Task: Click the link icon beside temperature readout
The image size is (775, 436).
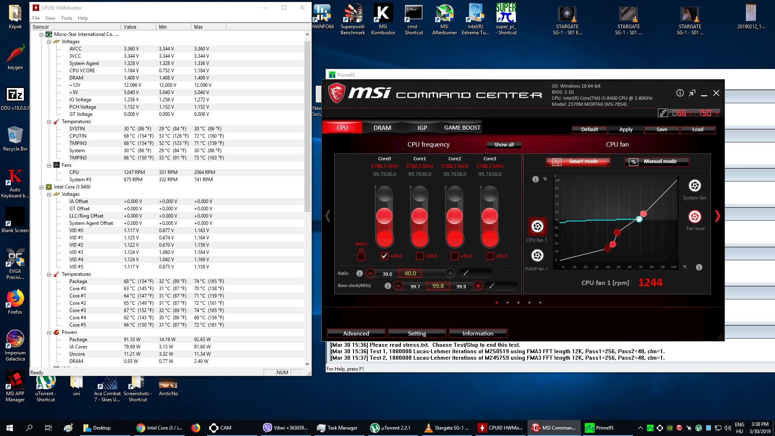Action: click(x=663, y=113)
